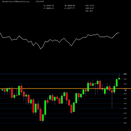Select the close value 'C: 3005.51'

coord(49,8)
